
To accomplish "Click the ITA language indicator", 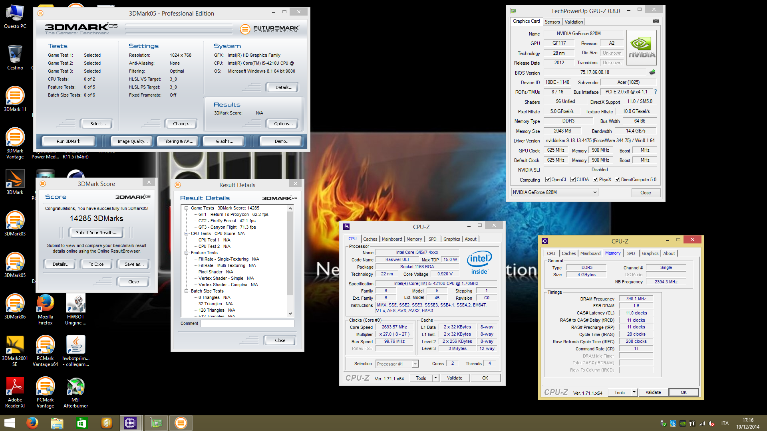I will tap(725, 423).
